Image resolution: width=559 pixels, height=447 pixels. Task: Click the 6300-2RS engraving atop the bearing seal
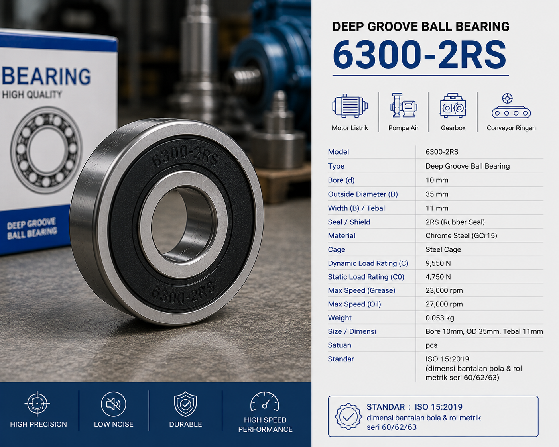(x=185, y=156)
